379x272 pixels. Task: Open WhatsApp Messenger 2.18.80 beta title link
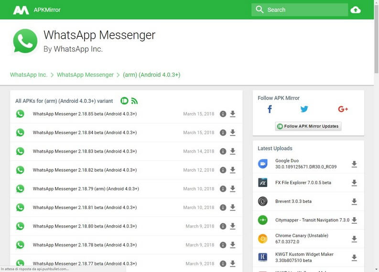[85, 226]
